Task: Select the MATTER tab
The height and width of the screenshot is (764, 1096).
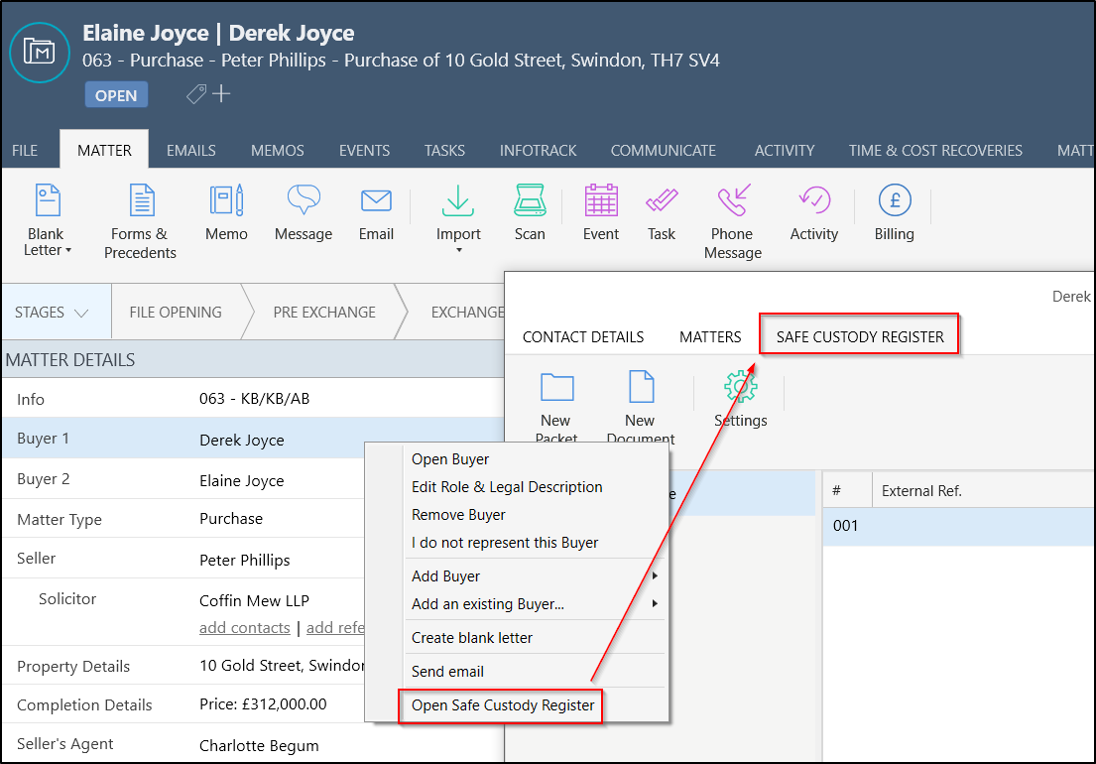Action: 104,150
